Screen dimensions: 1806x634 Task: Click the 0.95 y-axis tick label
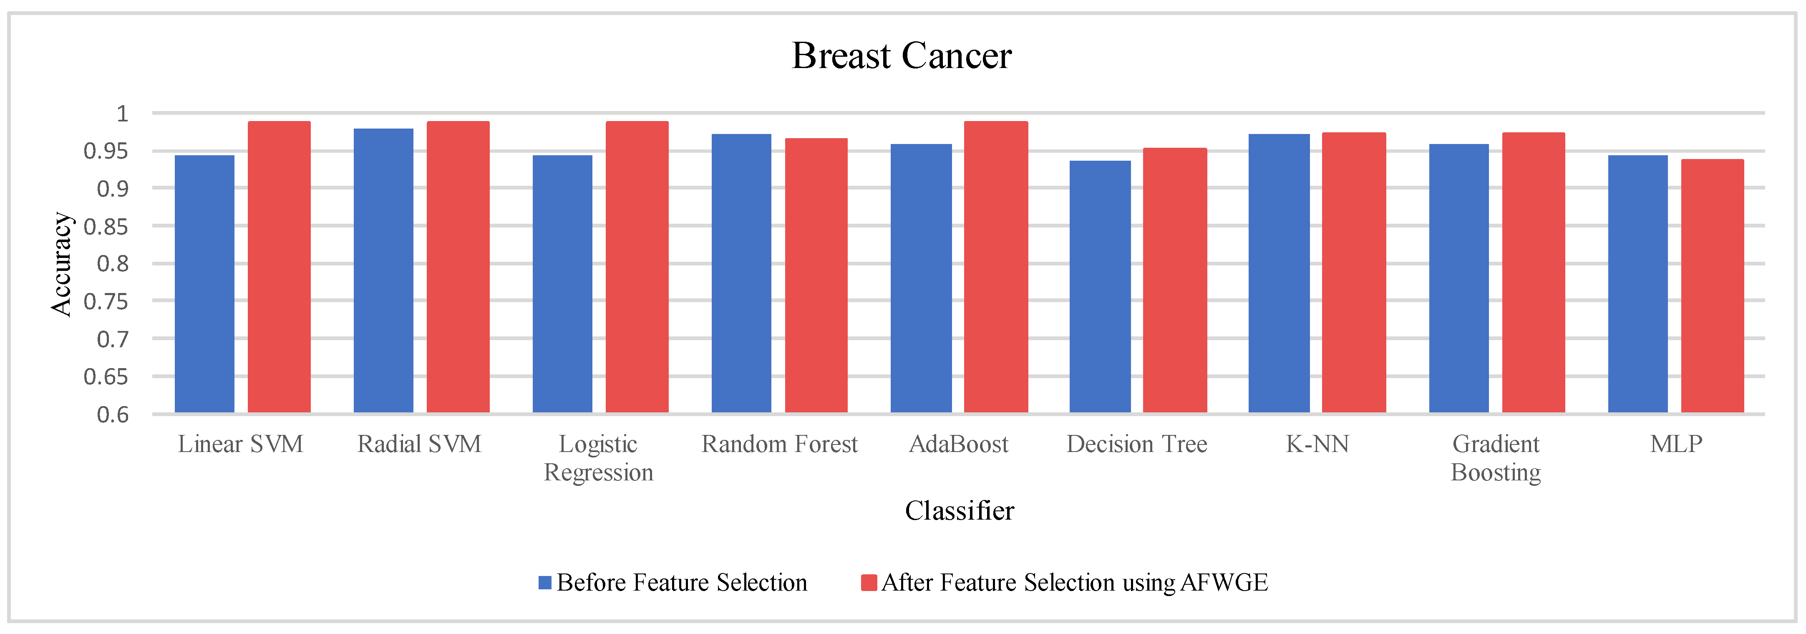pos(106,151)
